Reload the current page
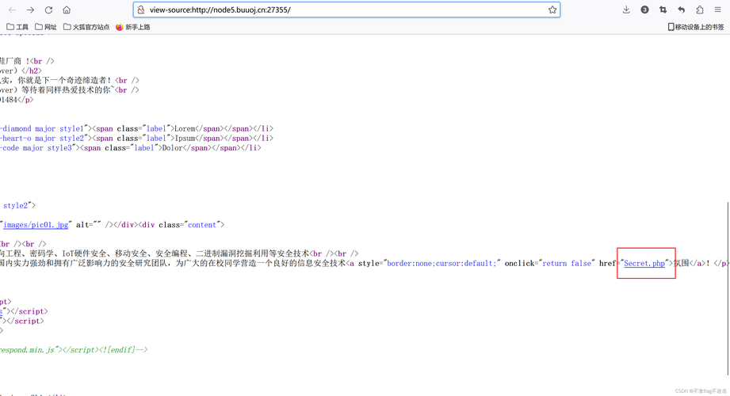Image resolution: width=730 pixels, height=396 pixels. (48, 10)
